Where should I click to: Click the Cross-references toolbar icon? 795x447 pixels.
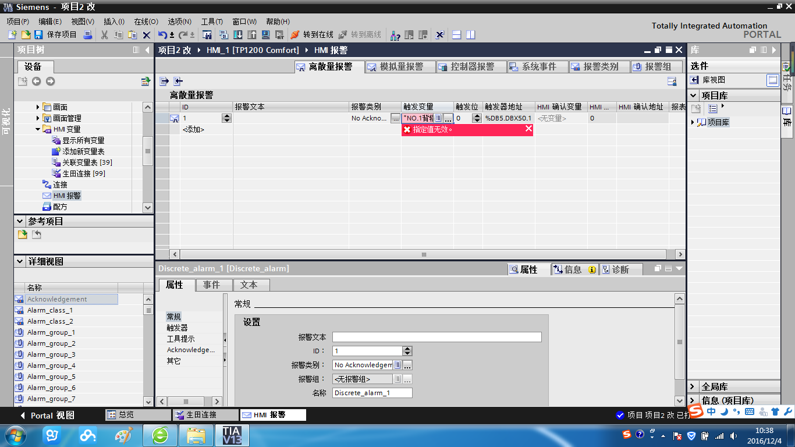point(440,35)
